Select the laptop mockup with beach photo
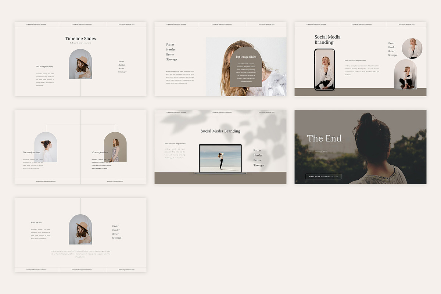Viewport: 441px width, 294px height. 220,159
